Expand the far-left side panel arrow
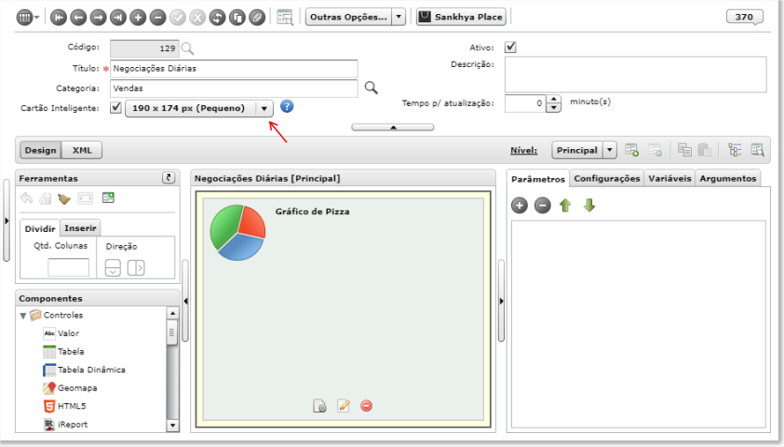The image size is (784, 447). click(x=7, y=221)
